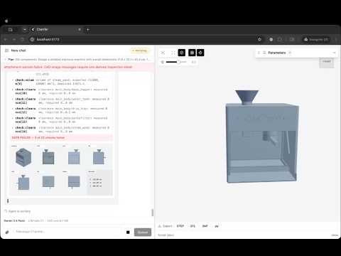Viewport: 341px width, 256px height.
Task: Open the fourth thumbnail in top row
Action: 99,156
